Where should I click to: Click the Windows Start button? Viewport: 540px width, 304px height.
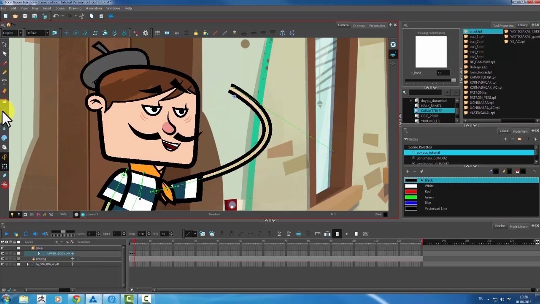point(6,299)
